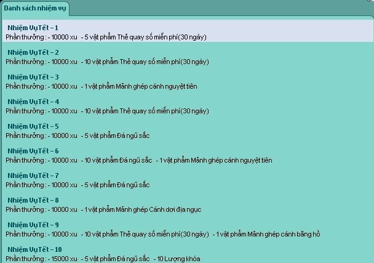
Task: Select the Nhiệm Vụ Tết - 7 title
Action: 33,176
